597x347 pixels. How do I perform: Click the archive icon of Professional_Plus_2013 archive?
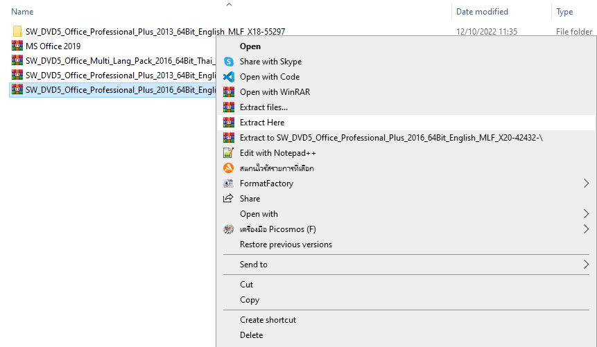click(17, 75)
